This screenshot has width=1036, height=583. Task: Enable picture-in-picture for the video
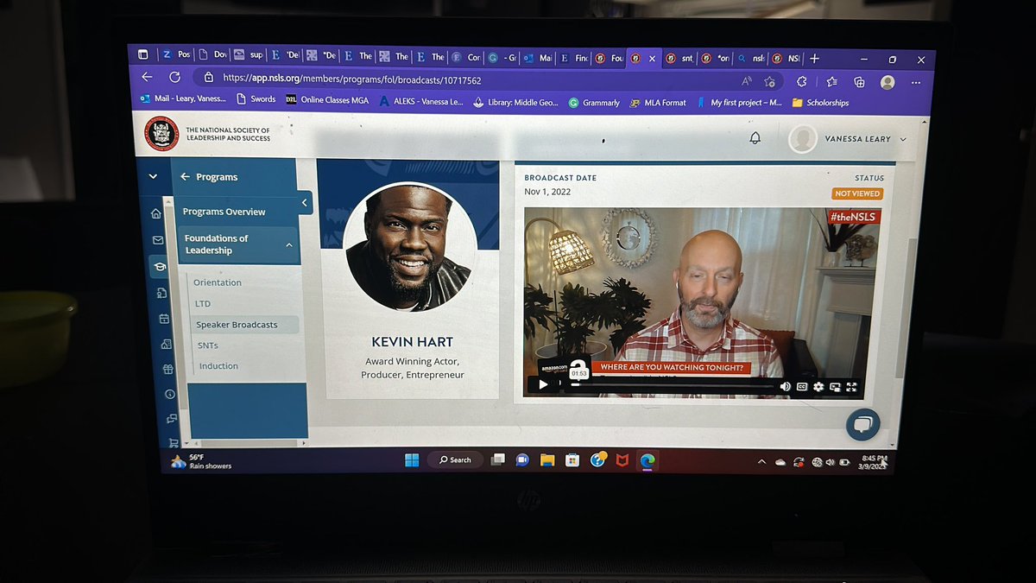(835, 387)
